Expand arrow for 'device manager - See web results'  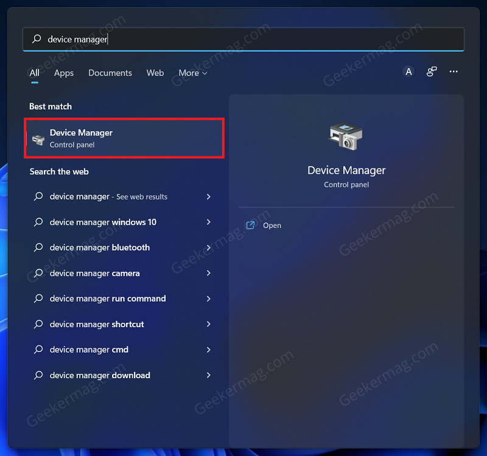pyautogui.click(x=208, y=196)
